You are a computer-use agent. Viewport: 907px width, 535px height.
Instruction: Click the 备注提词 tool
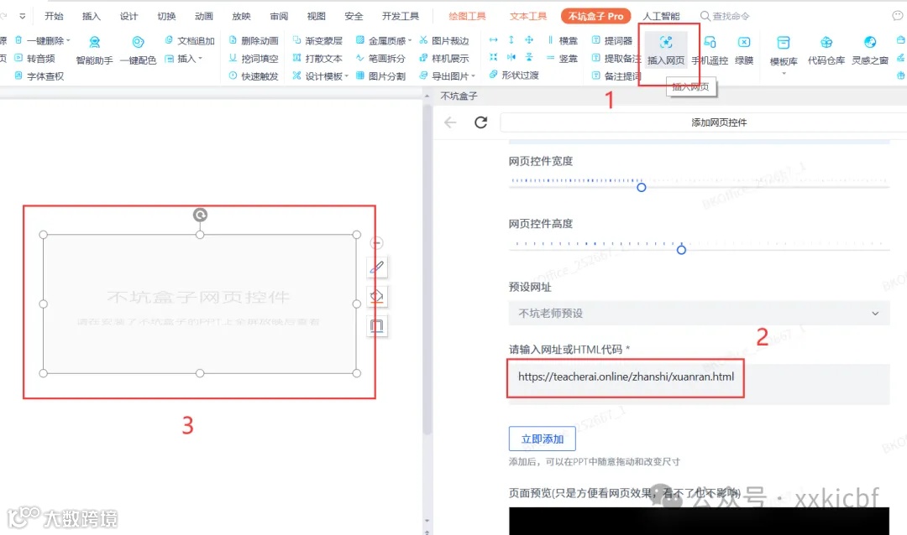tap(616, 75)
